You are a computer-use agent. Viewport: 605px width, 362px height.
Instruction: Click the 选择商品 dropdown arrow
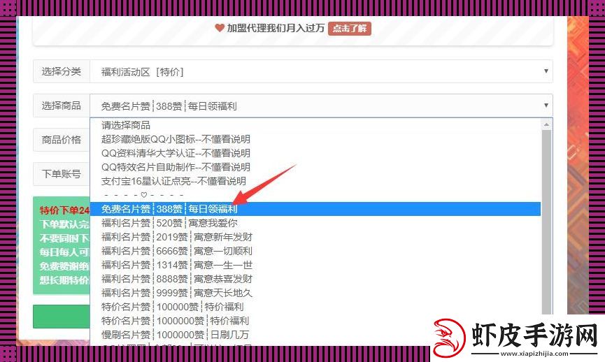point(546,106)
